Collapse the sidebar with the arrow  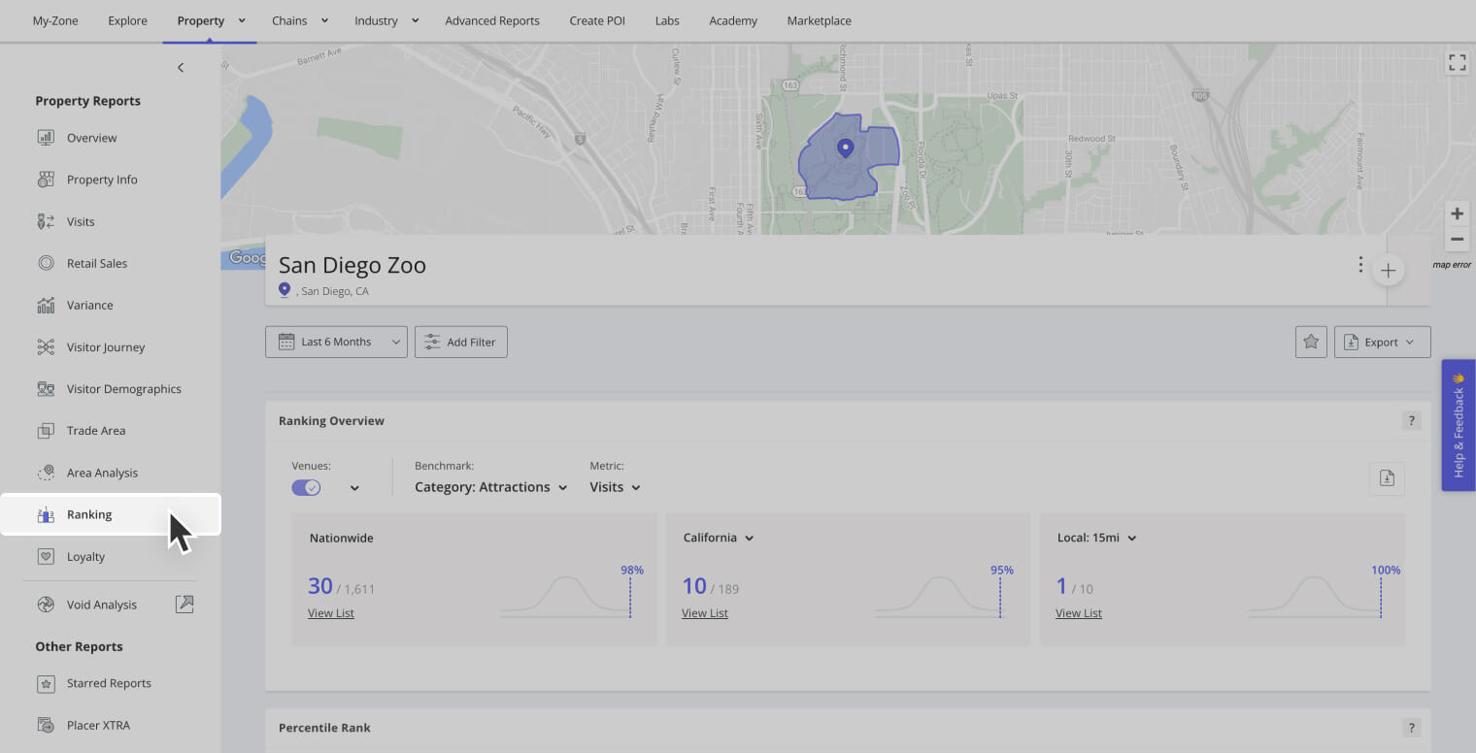click(181, 67)
